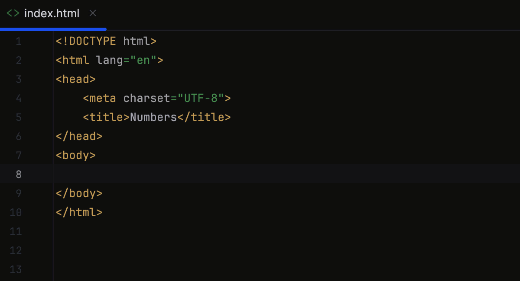The height and width of the screenshot is (281, 520).
Task: Click the closing </body> tag
Action: [x=79, y=193]
